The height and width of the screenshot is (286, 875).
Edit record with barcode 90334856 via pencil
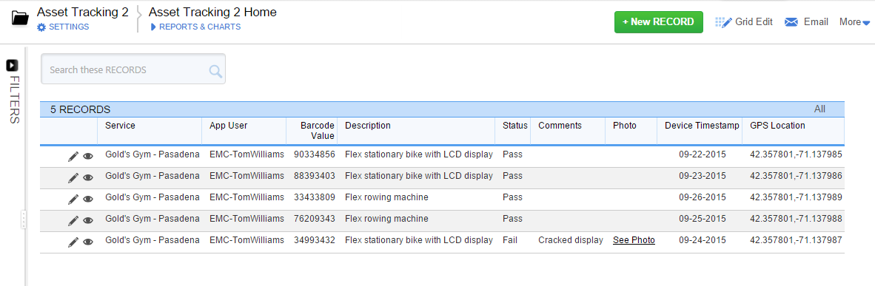click(73, 157)
